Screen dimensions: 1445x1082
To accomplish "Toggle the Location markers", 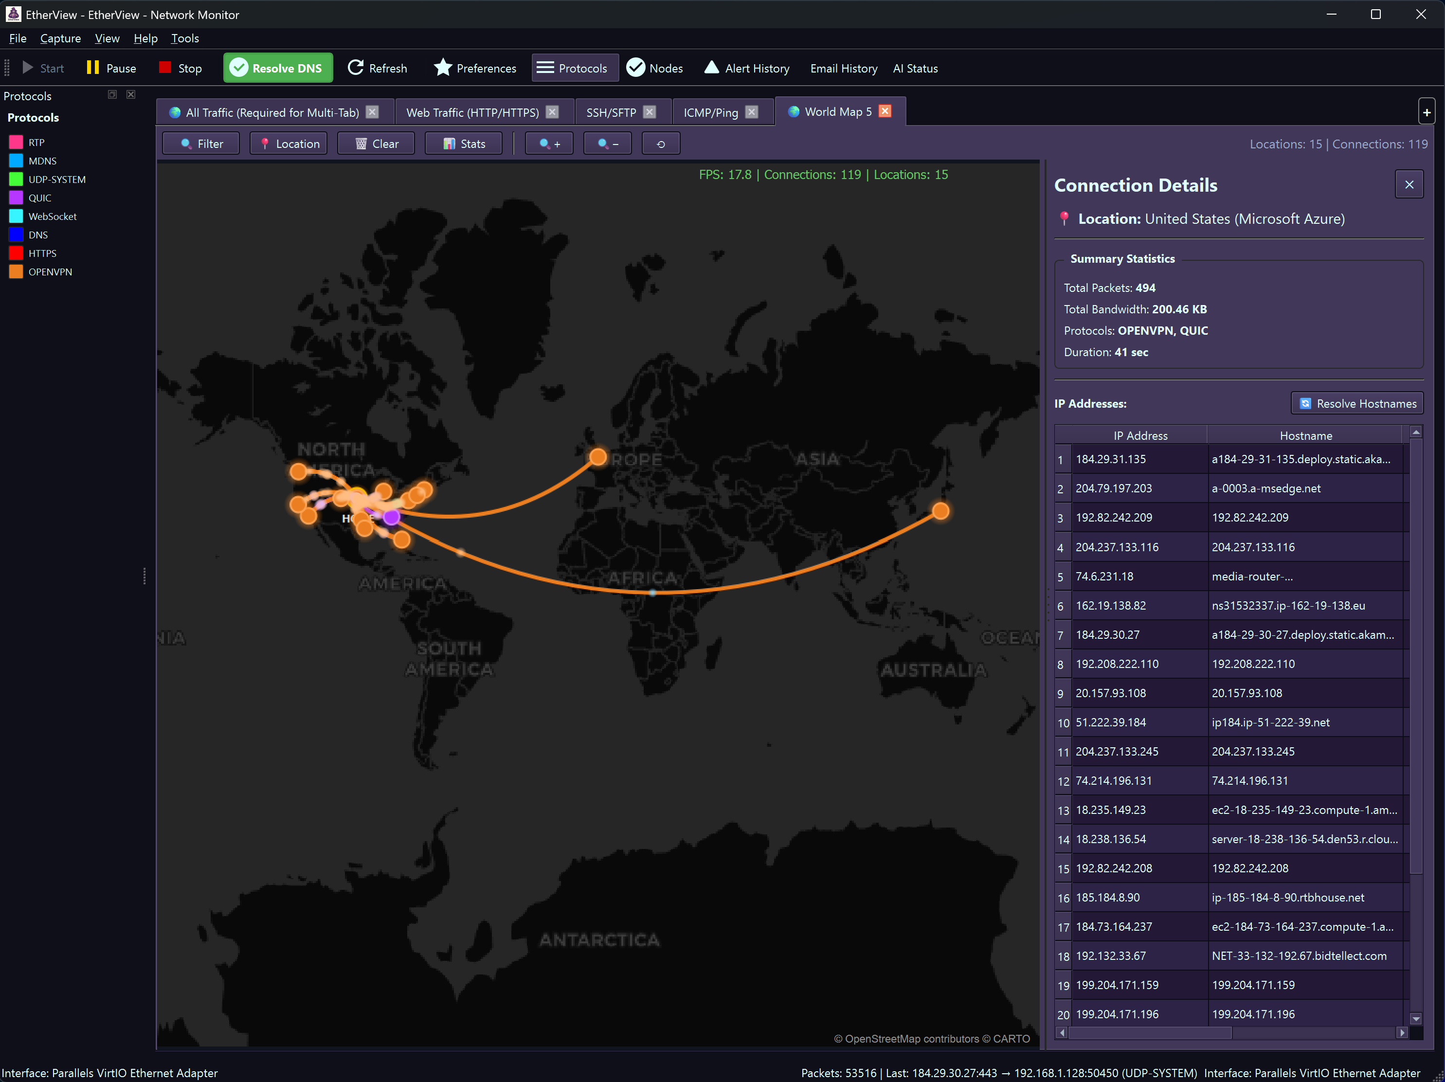I will pyautogui.click(x=288, y=143).
